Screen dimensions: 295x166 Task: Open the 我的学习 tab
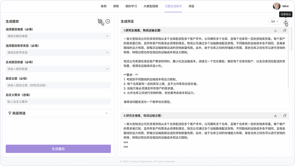click(131, 6)
